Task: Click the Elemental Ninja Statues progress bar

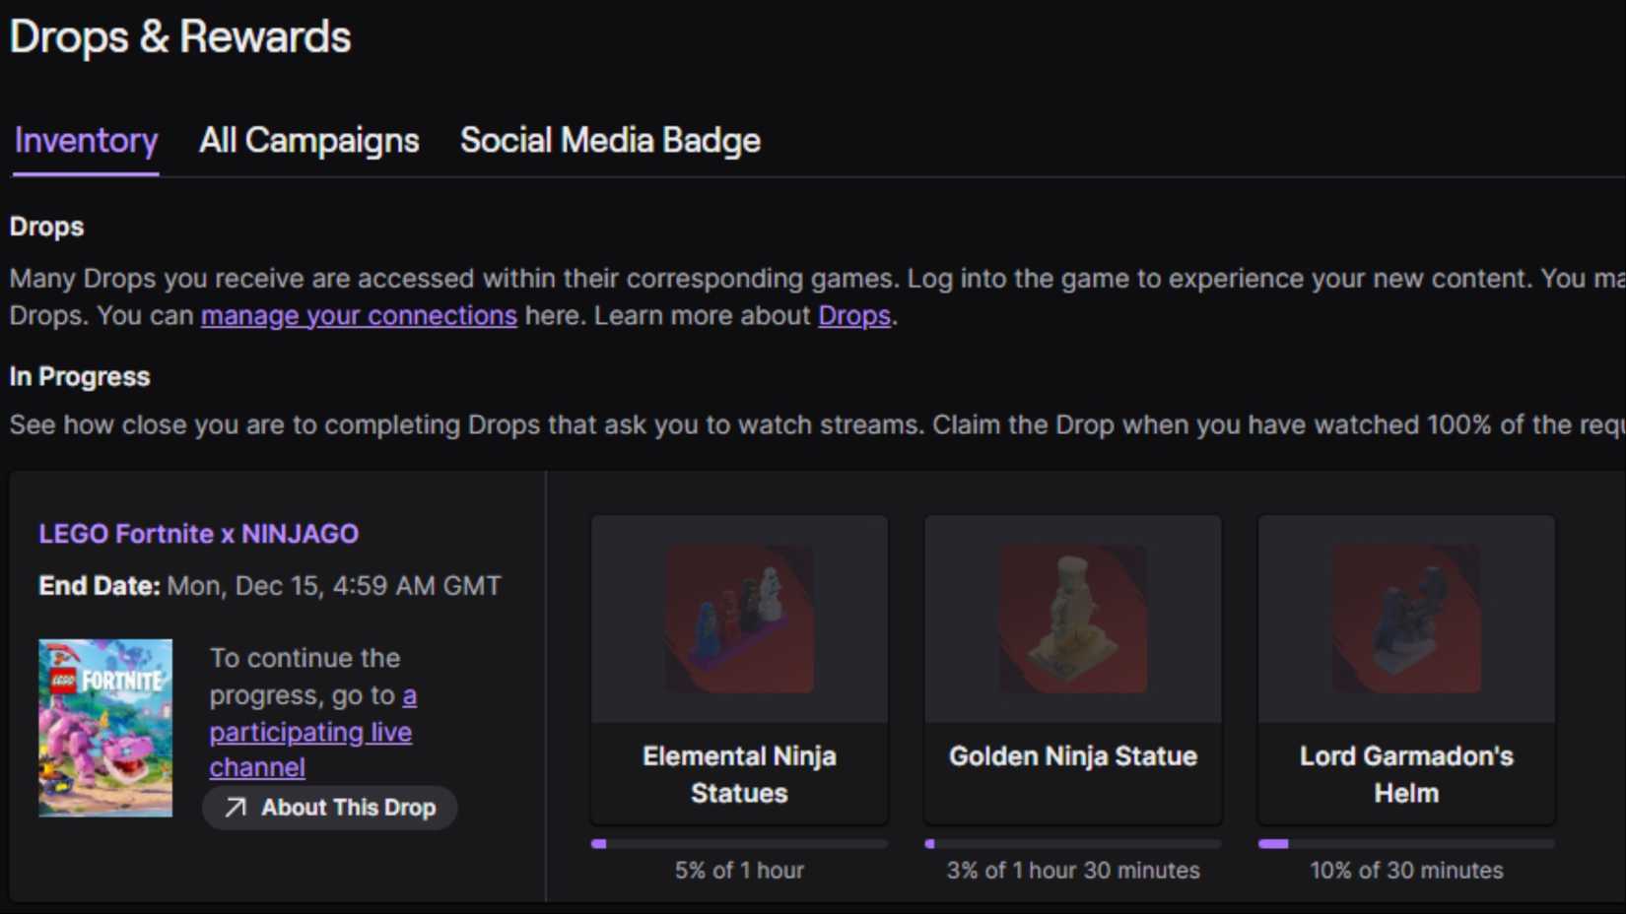Action: [x=739, y=843]
